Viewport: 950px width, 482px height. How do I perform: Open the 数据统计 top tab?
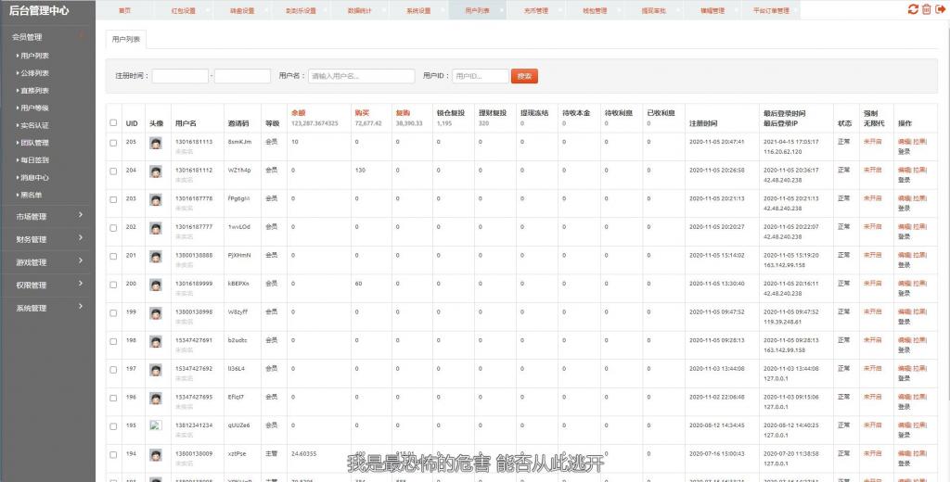click(359, 10)
